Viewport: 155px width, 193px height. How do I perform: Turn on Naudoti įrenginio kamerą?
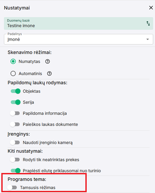click(x=15, y=143)
